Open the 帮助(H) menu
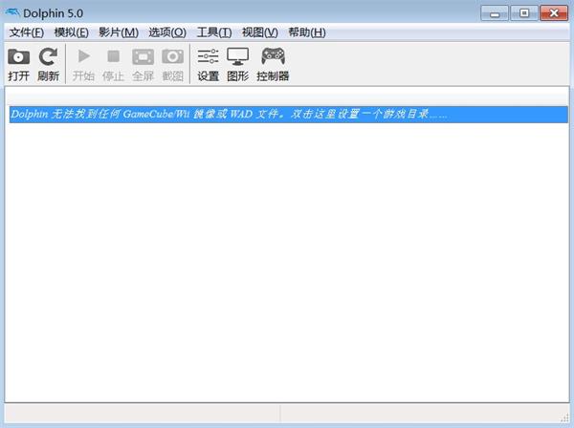This screenshot has height=428, width=574. coord(307,32)
